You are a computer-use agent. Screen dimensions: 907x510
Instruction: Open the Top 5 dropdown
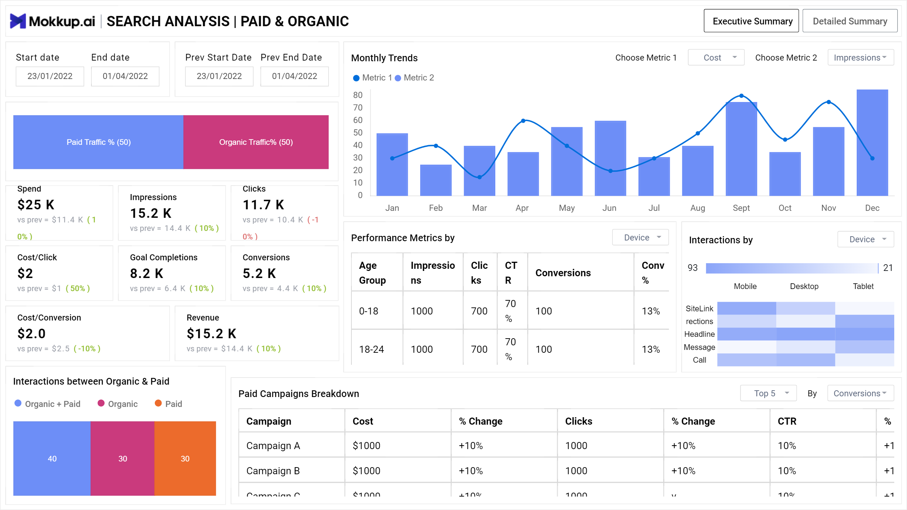pyautogui.click(x=768, y=393)
